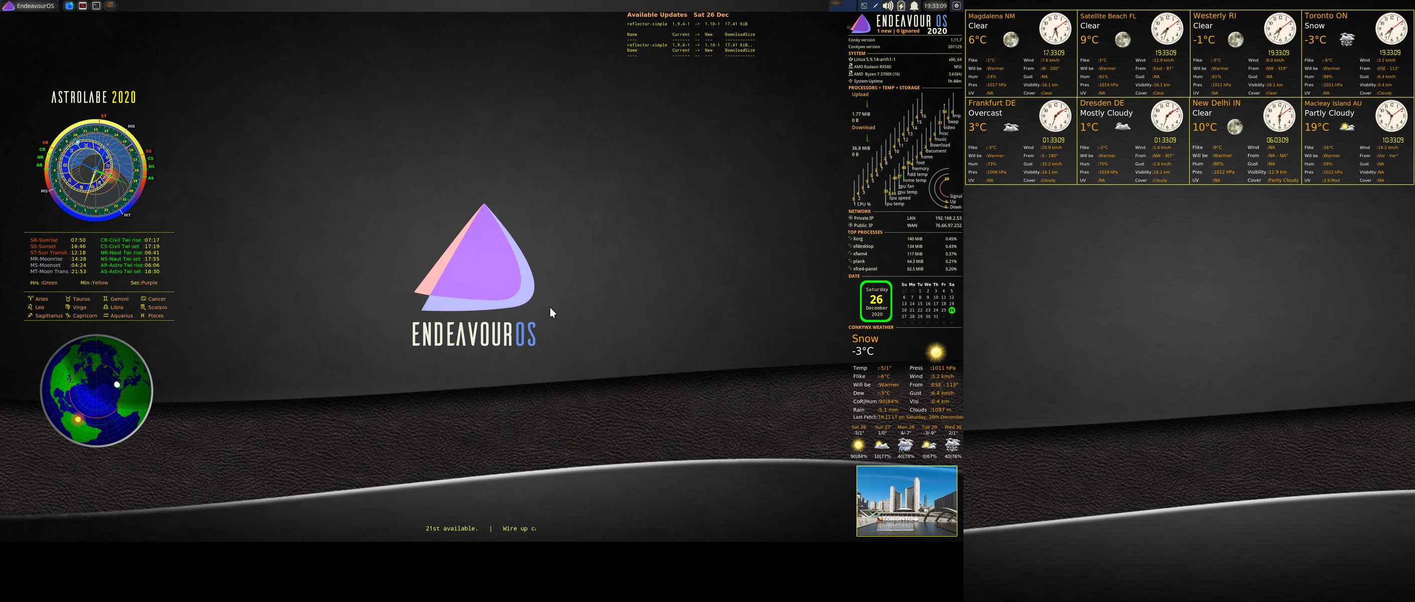Click the astrolabe clock dial
The height and width of the screenshot is (602, 1415).
pos(96,170)
